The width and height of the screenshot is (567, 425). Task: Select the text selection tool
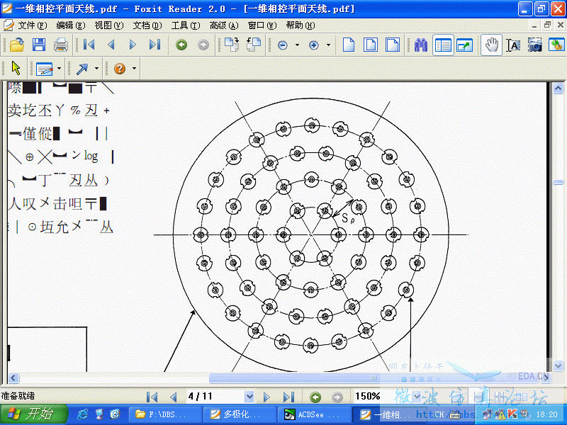(513, 45)
